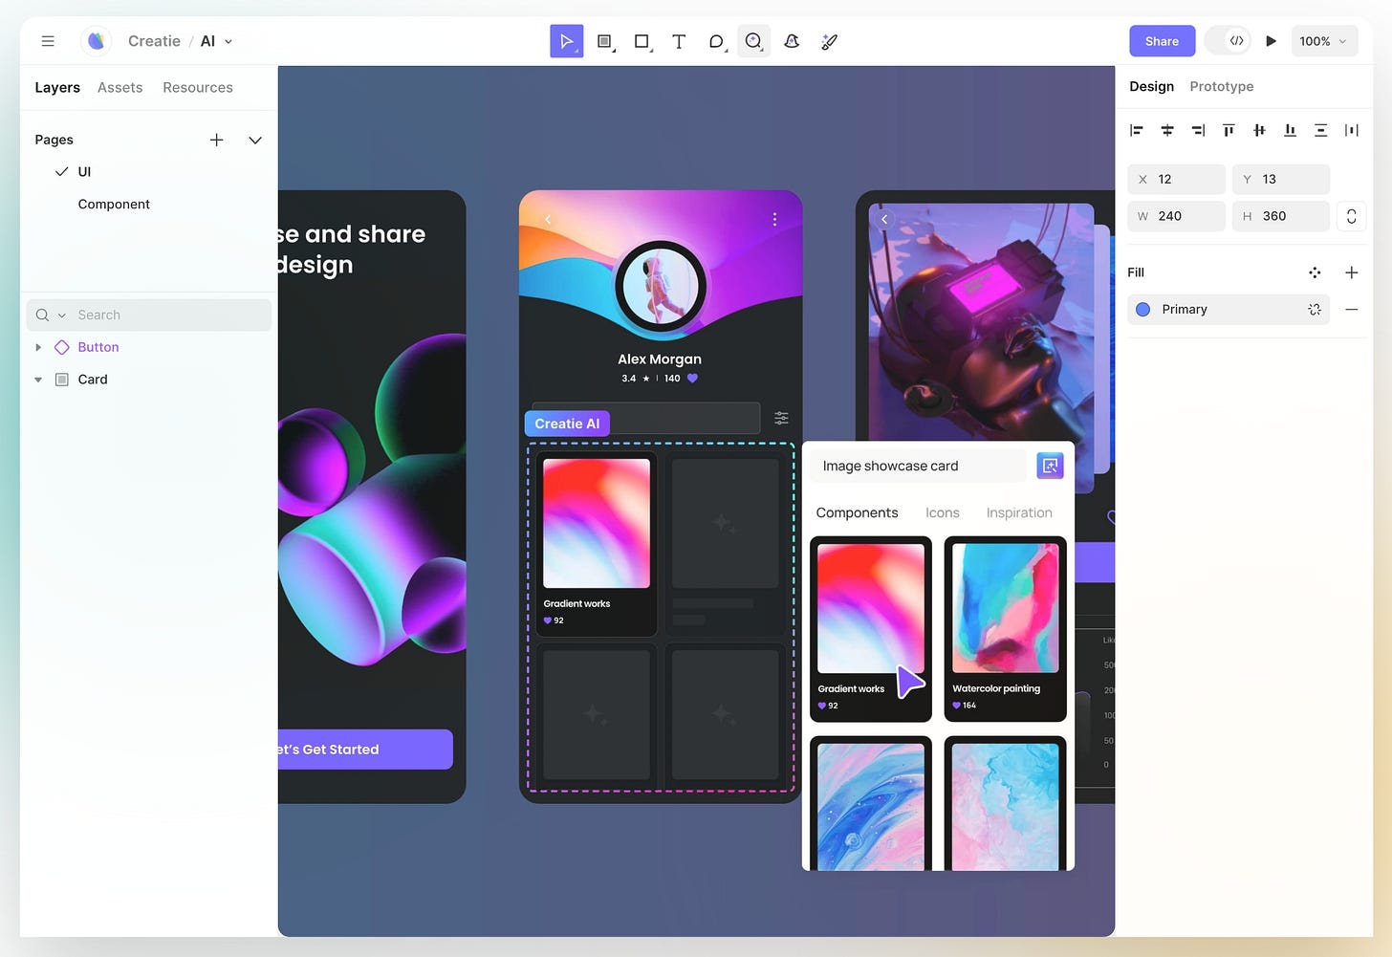Screen dimensions: 1392x957
Task: Align selection to right
Action: pos(1198,130)
